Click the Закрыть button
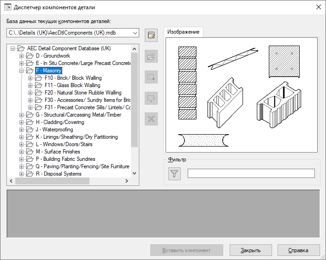Screen dimensions: 326x260 pyautogui.click(x=251, y=250)
